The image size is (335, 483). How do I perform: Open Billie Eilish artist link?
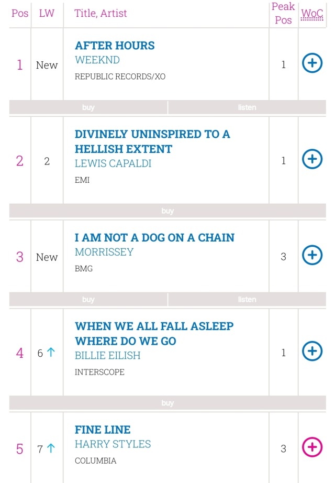[107, 356]
